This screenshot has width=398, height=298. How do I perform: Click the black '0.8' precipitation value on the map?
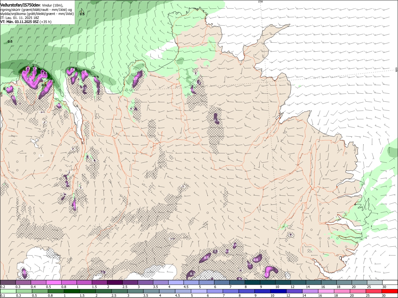[44, 85]
